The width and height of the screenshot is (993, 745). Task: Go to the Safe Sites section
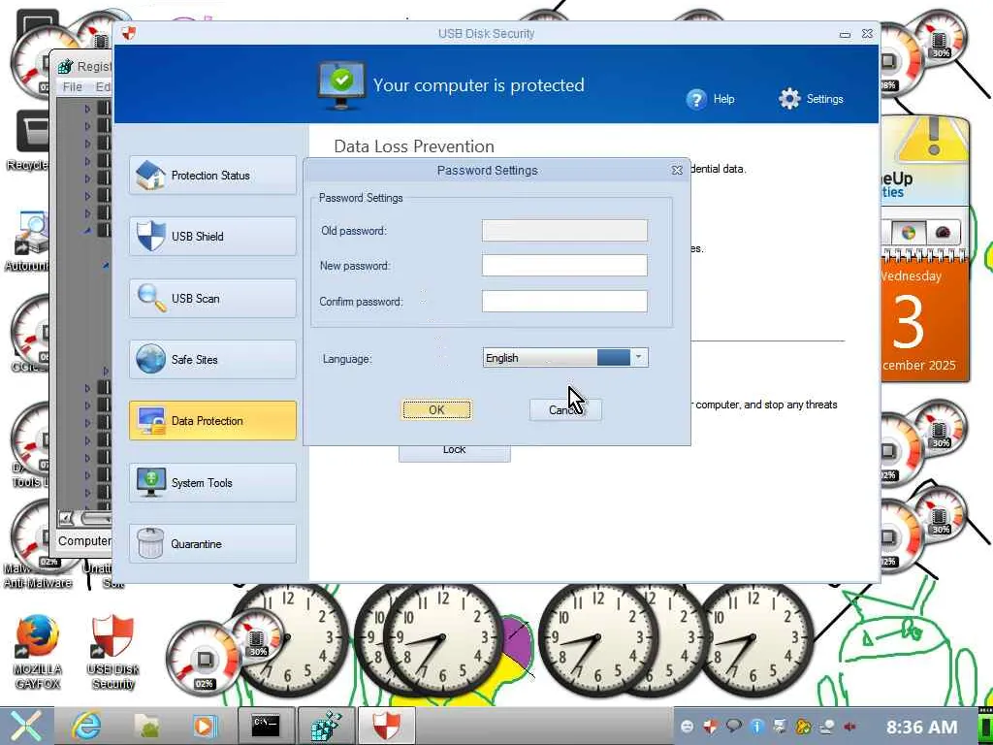tap(212, 359)
